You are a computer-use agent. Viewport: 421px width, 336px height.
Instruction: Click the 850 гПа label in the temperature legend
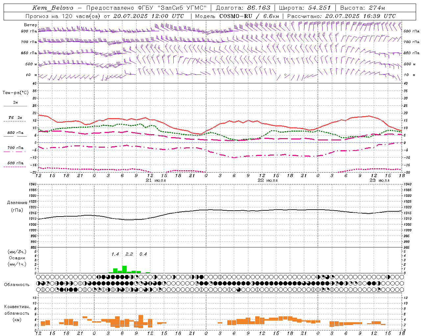coord(15,133)
